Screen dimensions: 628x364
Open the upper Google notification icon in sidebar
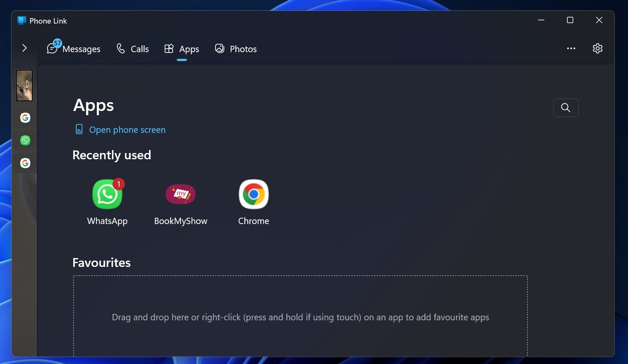pyautogui.click(x=25, y=118)
